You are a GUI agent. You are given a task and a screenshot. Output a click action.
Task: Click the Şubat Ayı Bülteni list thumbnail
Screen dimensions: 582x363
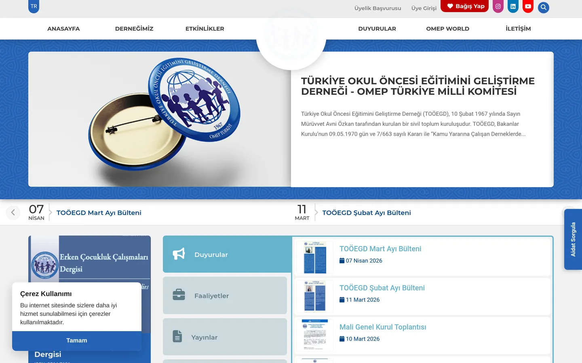315,296
